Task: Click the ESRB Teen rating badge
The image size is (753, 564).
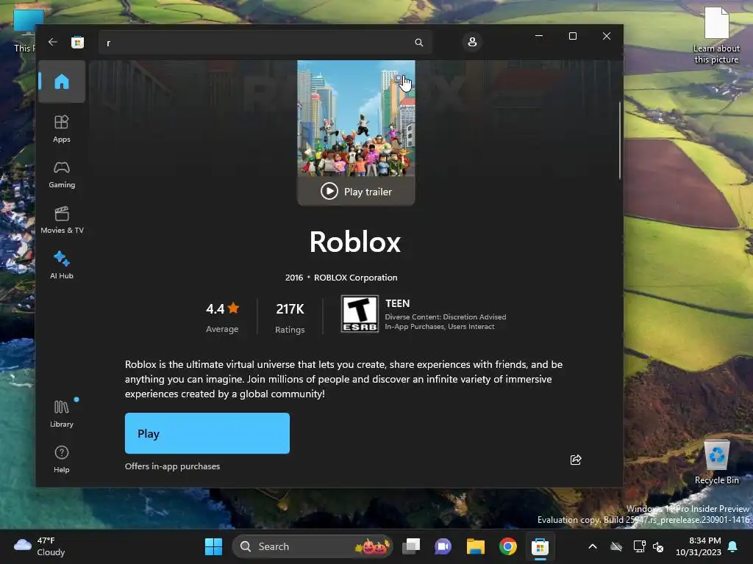Action: (360, 314)
